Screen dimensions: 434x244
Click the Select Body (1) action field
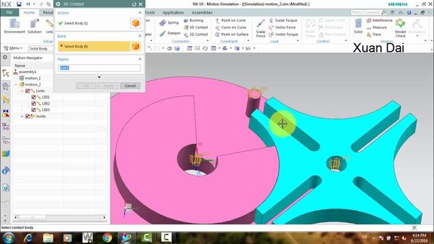[94, 23]
